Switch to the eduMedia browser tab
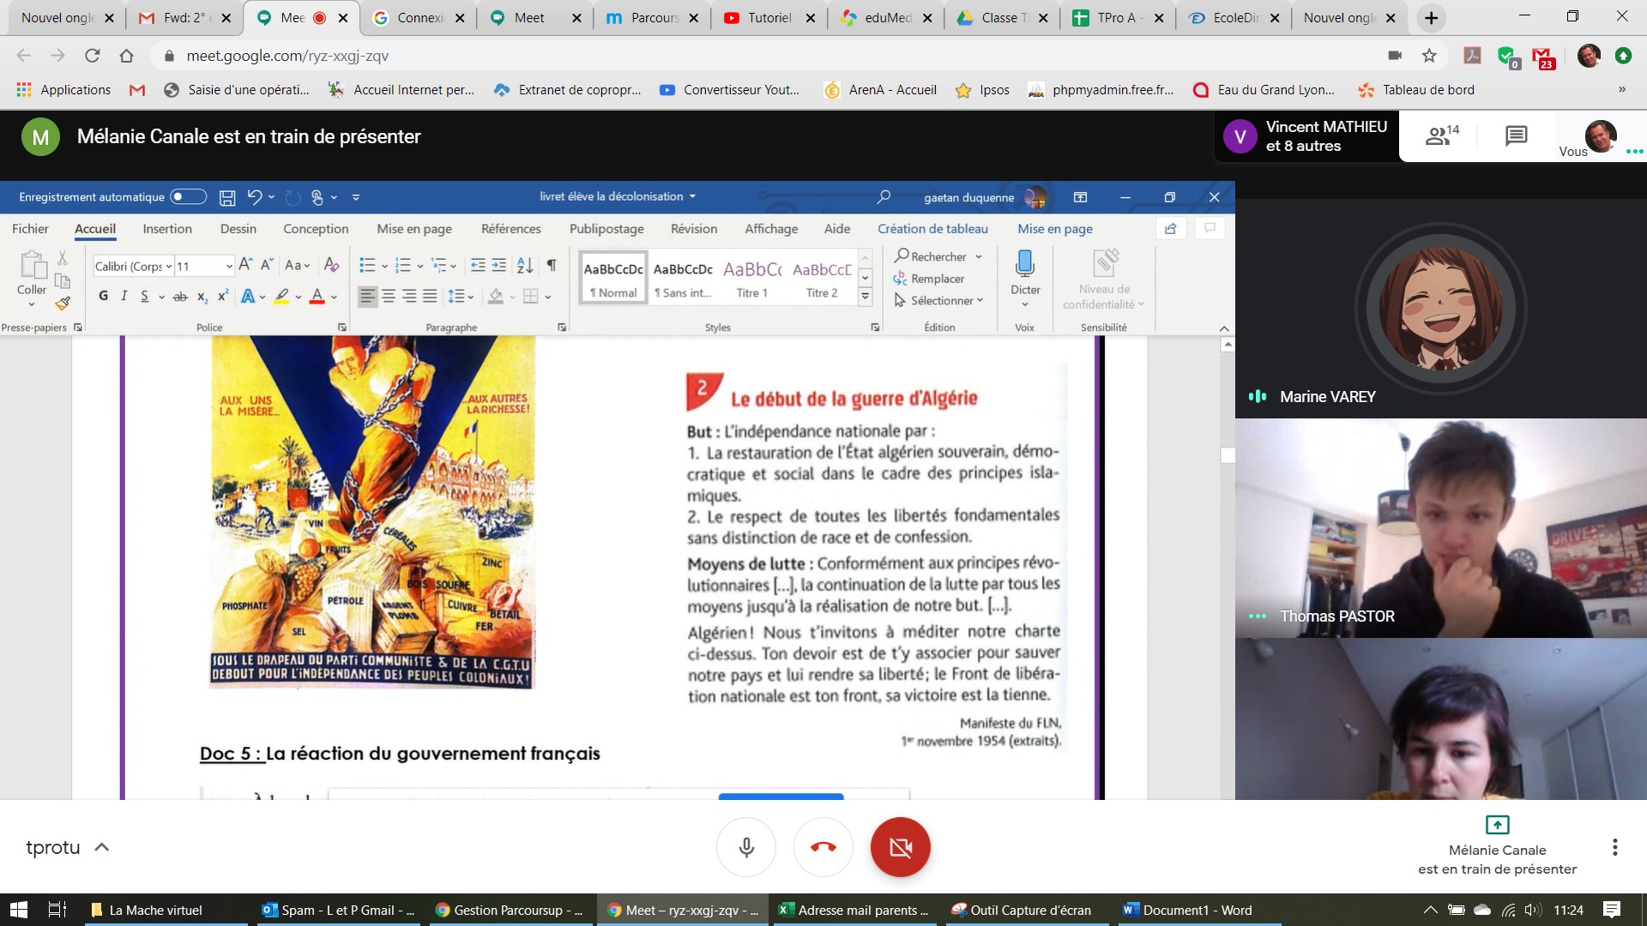Image resolution: width=1647 pixels, height=926 pixels. pos(886,17)
